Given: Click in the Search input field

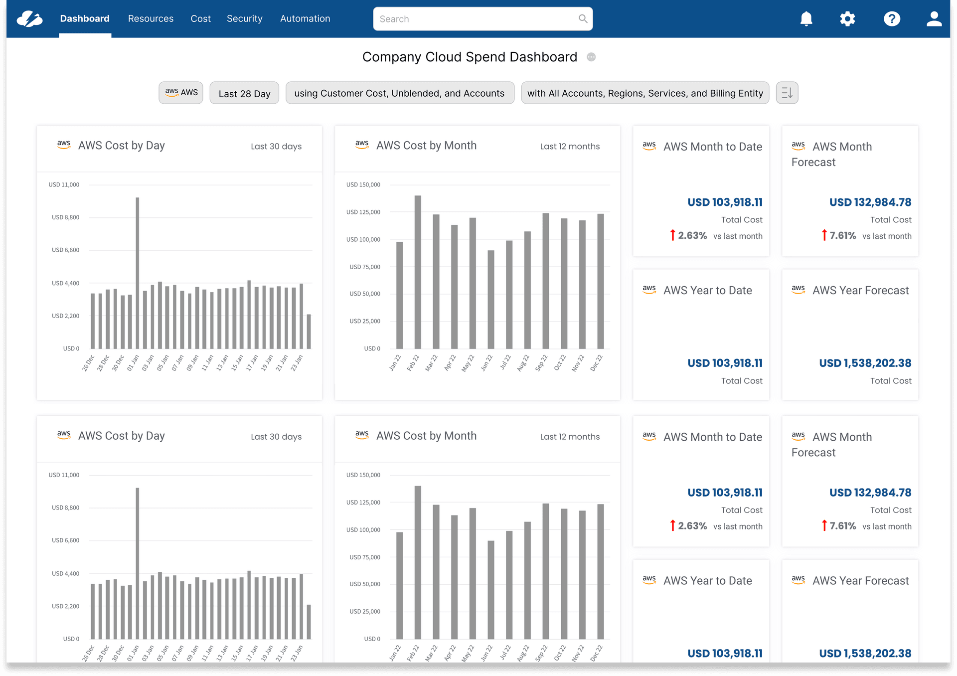Looking at the screenshot, I should click(x=474, y=19).
